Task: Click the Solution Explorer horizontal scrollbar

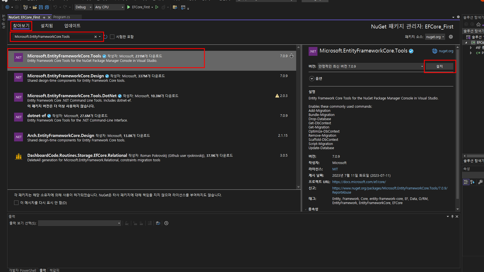Action: pyautogui.click(x=475, y=156)
